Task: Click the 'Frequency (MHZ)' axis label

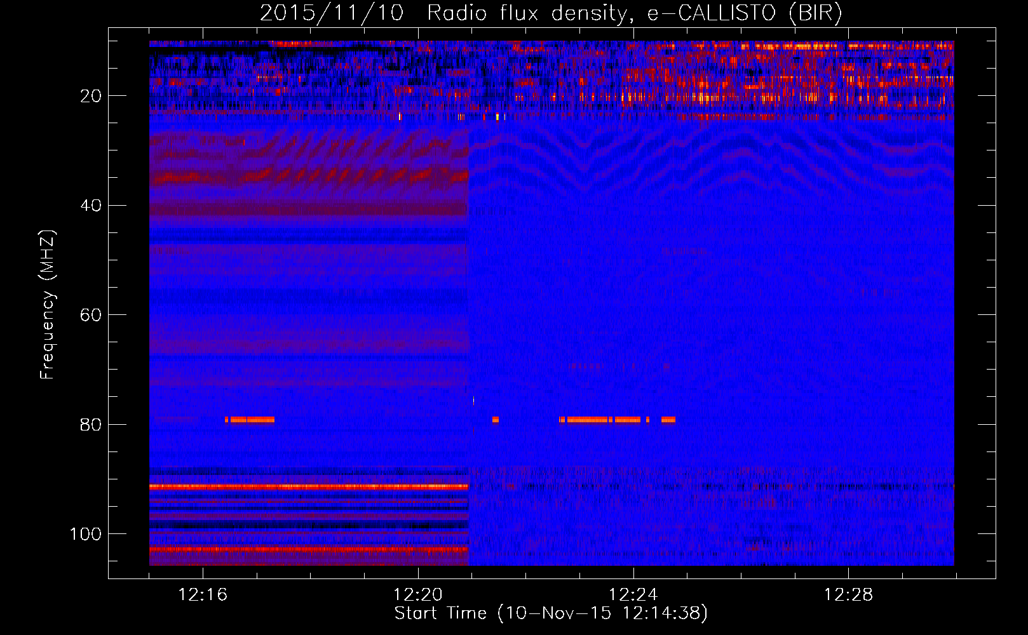Action: pyautogui.click(x=48, y=305)
